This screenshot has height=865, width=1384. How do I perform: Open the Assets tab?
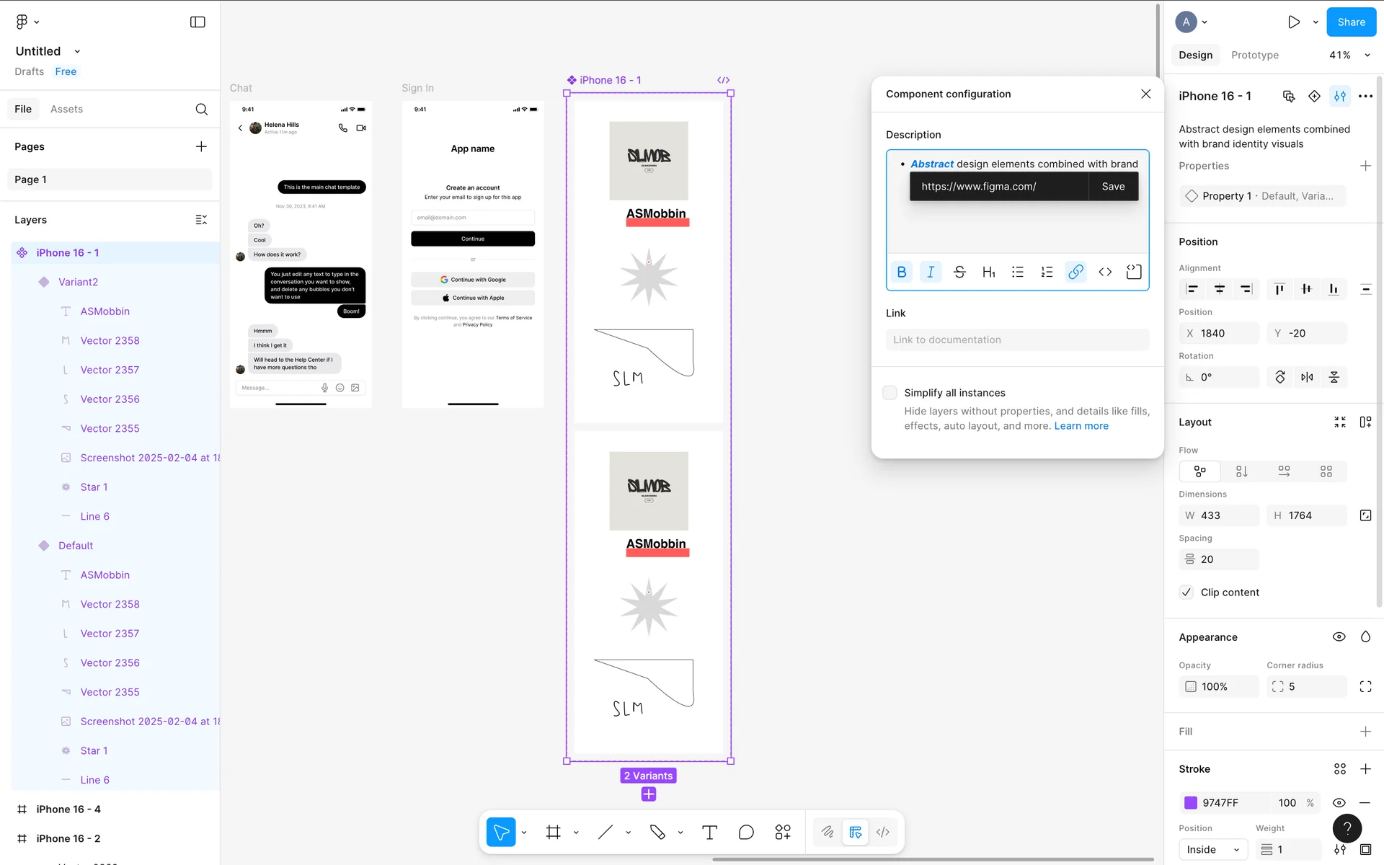click(x=66, y=109)
